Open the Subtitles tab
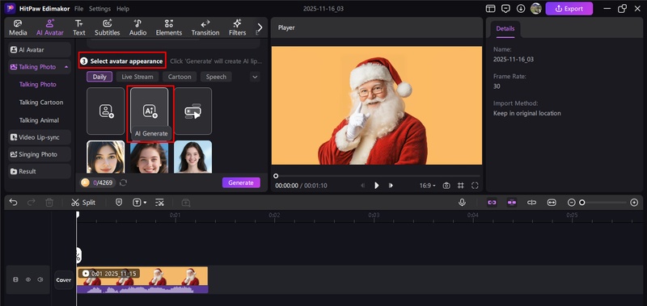647x306 pixels. [x=108, y=27]
